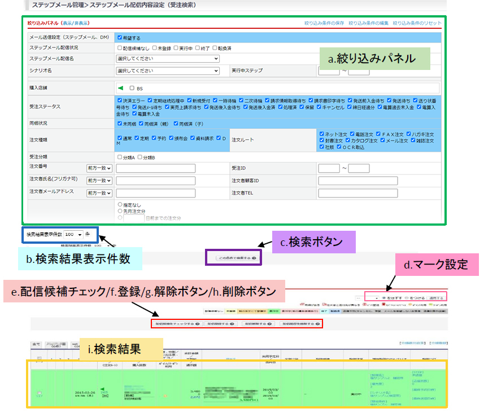This screenshot has width=484, height=413.
Task: Check the 分類A order category checkbox
Action: (119, 157)
